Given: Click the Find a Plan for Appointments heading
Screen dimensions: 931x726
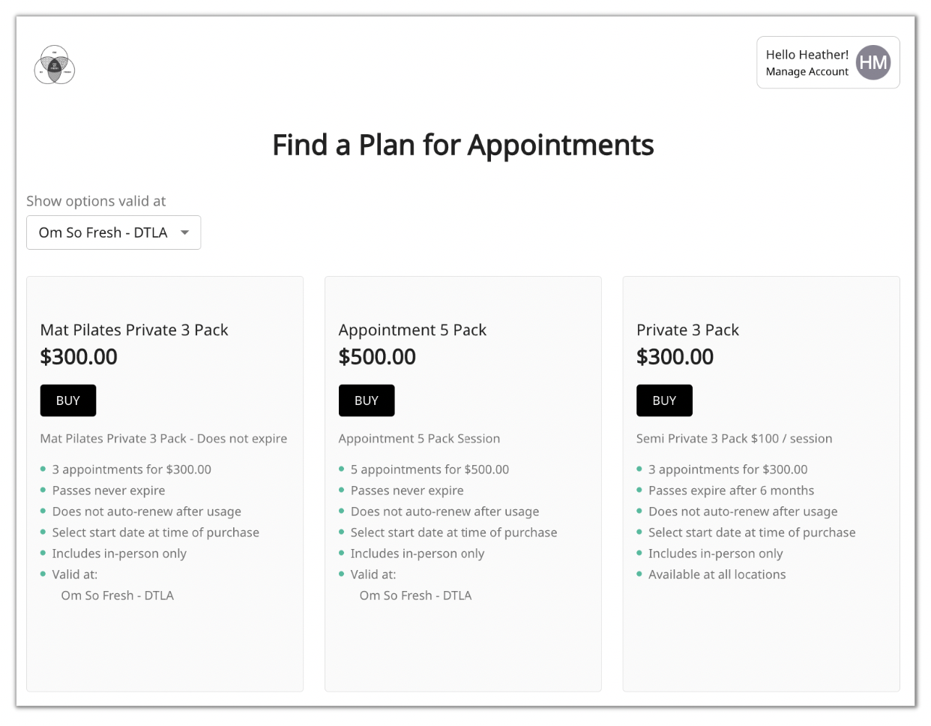Looking at the screenshot, I should (463, 145).
